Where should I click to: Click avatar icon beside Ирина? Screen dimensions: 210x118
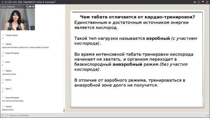point(3,80)
